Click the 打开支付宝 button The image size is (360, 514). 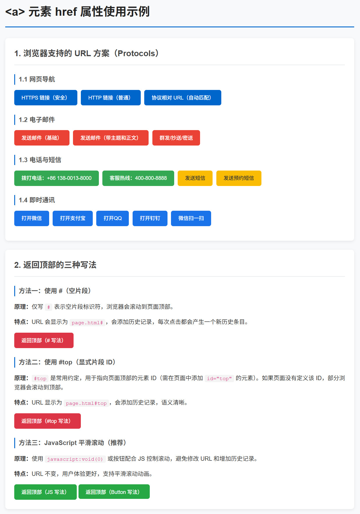[x=73, y=218]
